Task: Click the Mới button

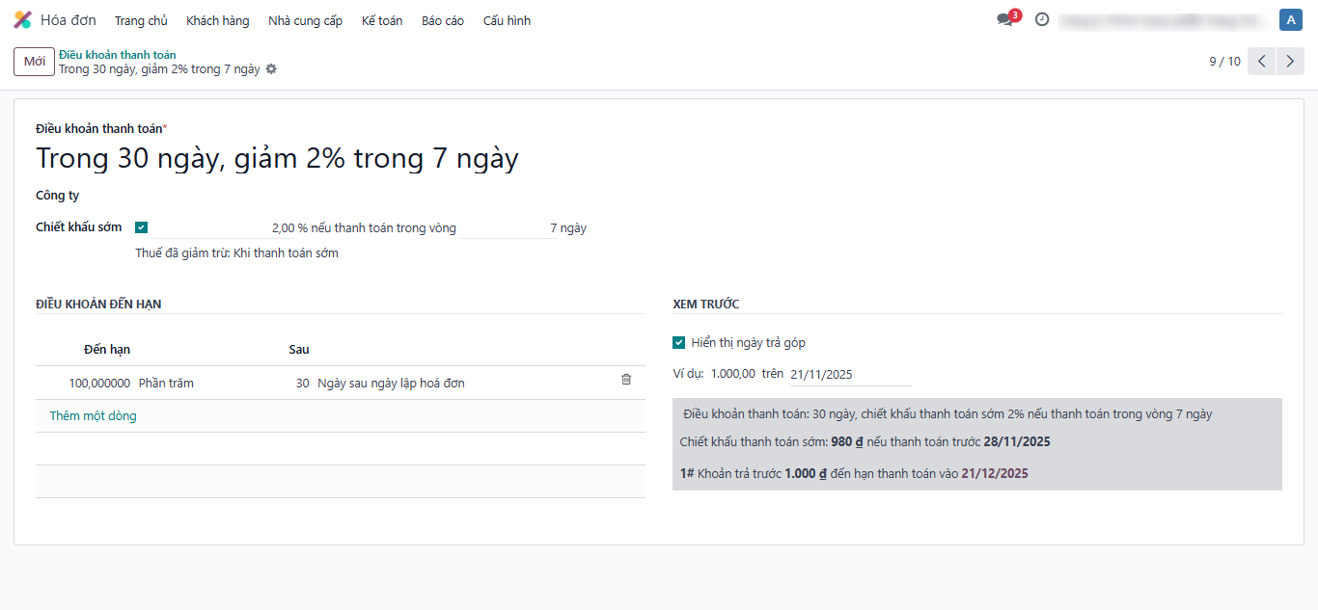Action: pyautogui.click(x=34, y=62)
